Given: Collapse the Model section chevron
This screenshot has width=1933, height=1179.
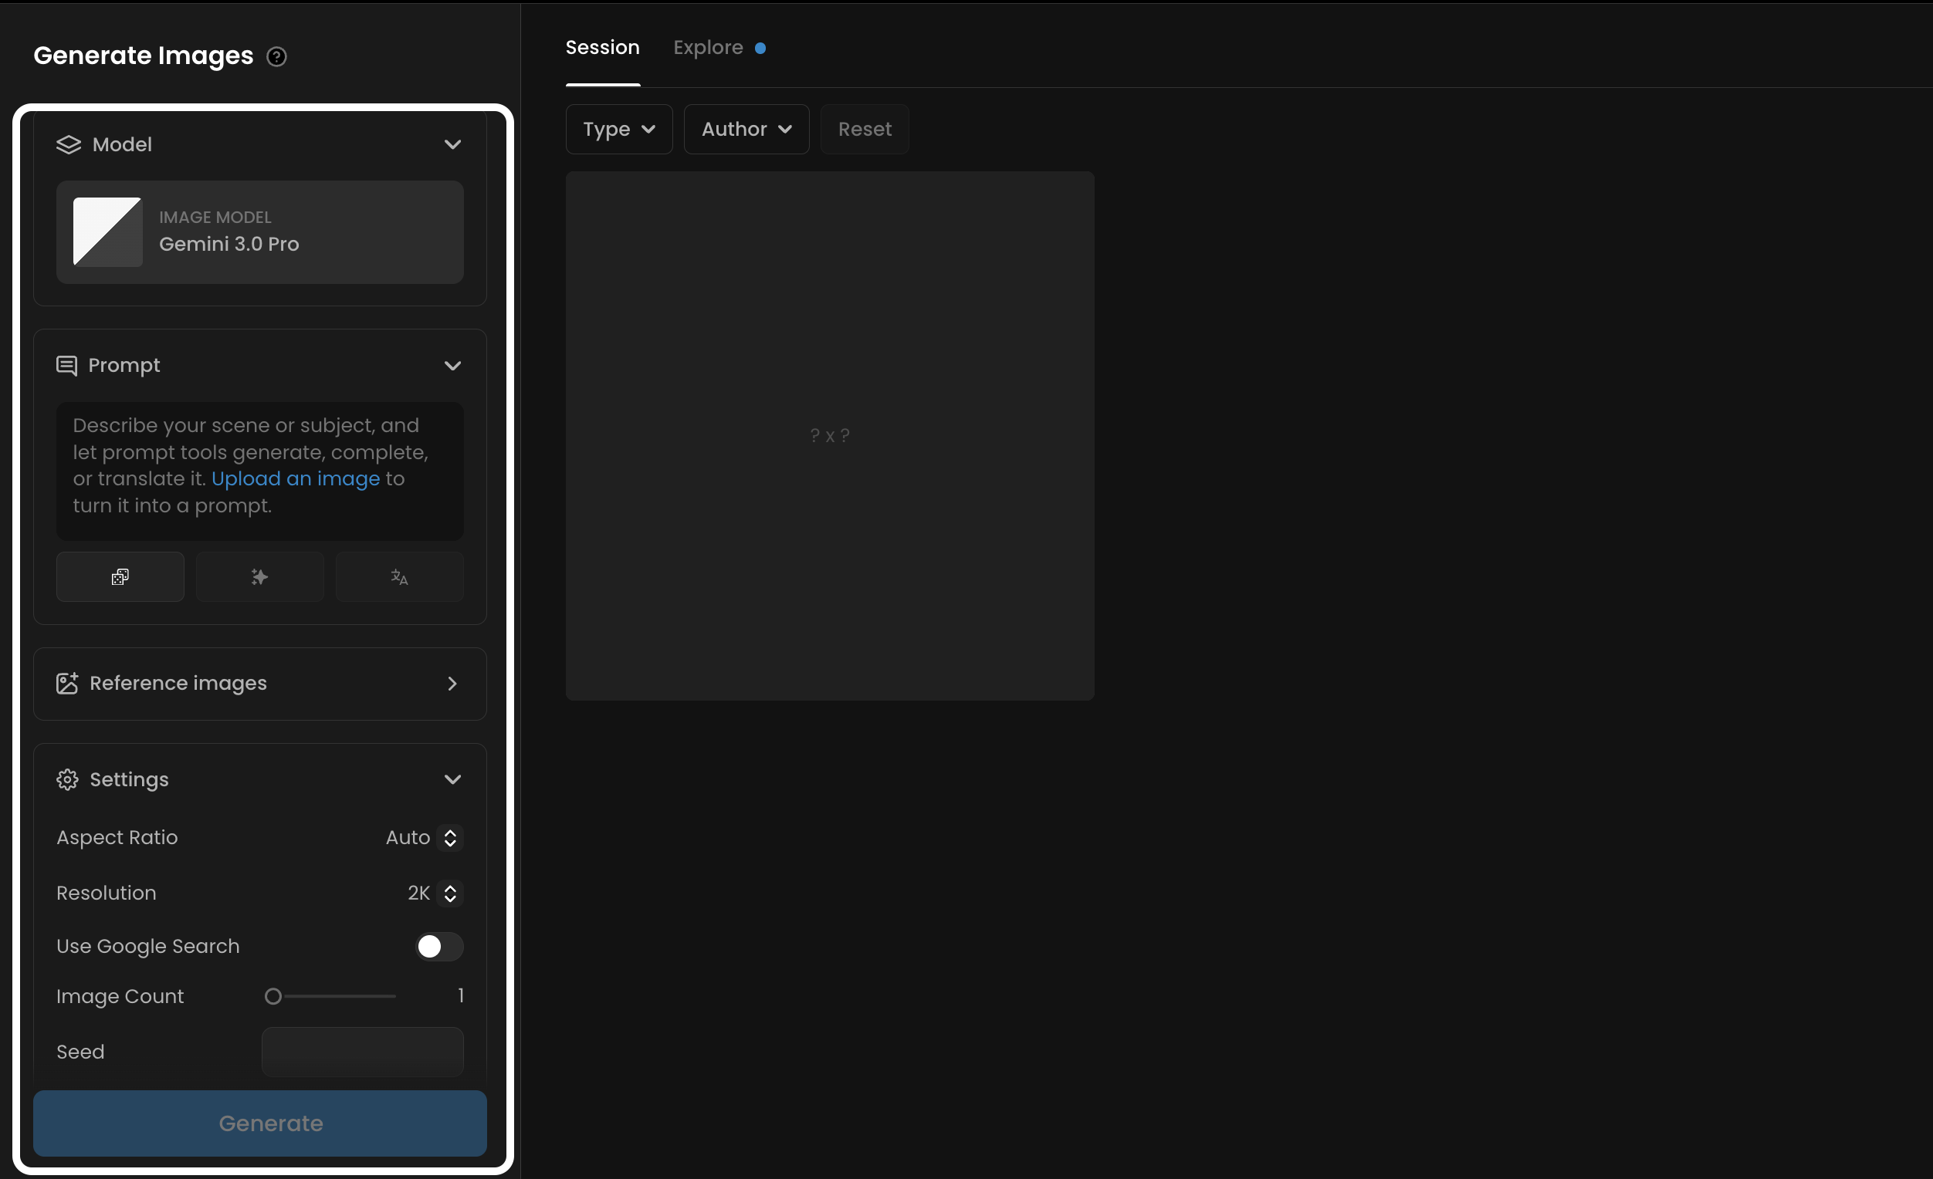Looking at the screenshot, I should click(452, 144).
